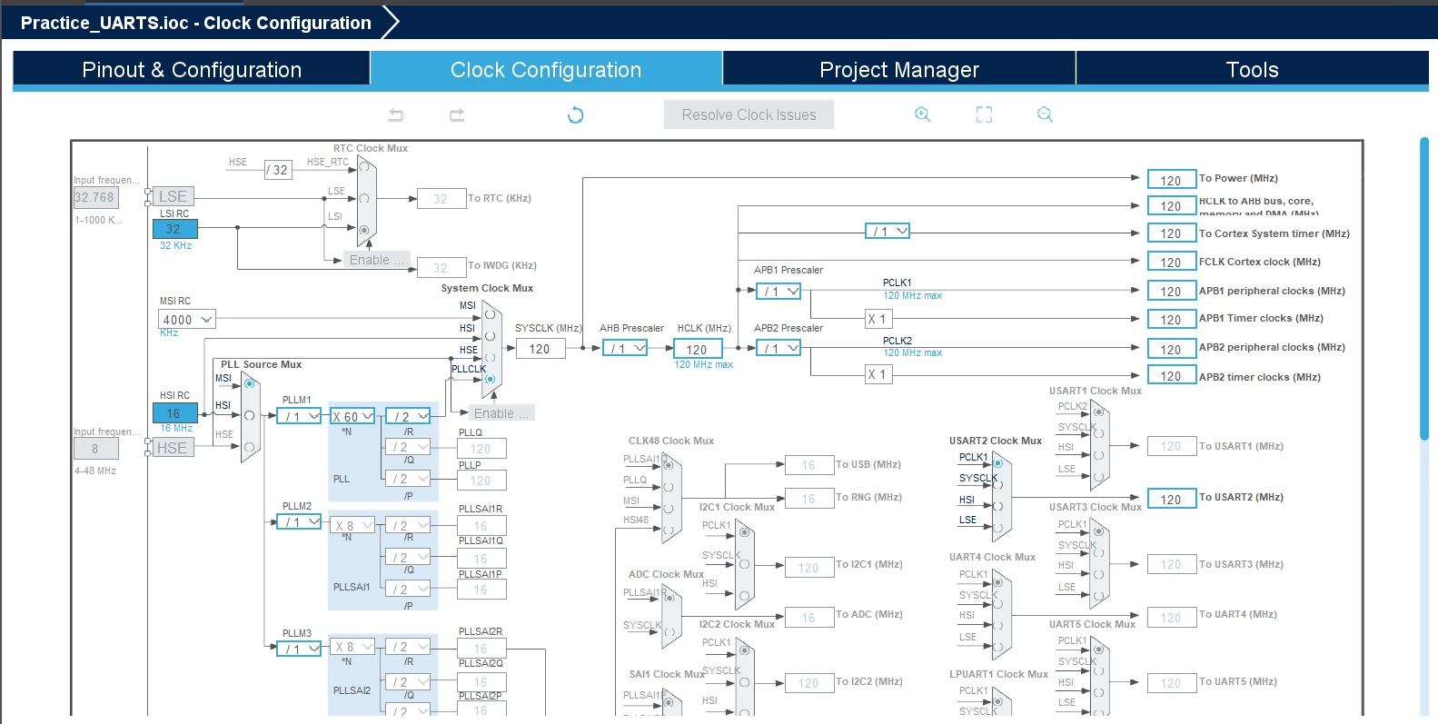The width and height of the screenshot is (1438, 724).
Task: Open the Pinout & Configuration tab
Action: pos(192,70)
